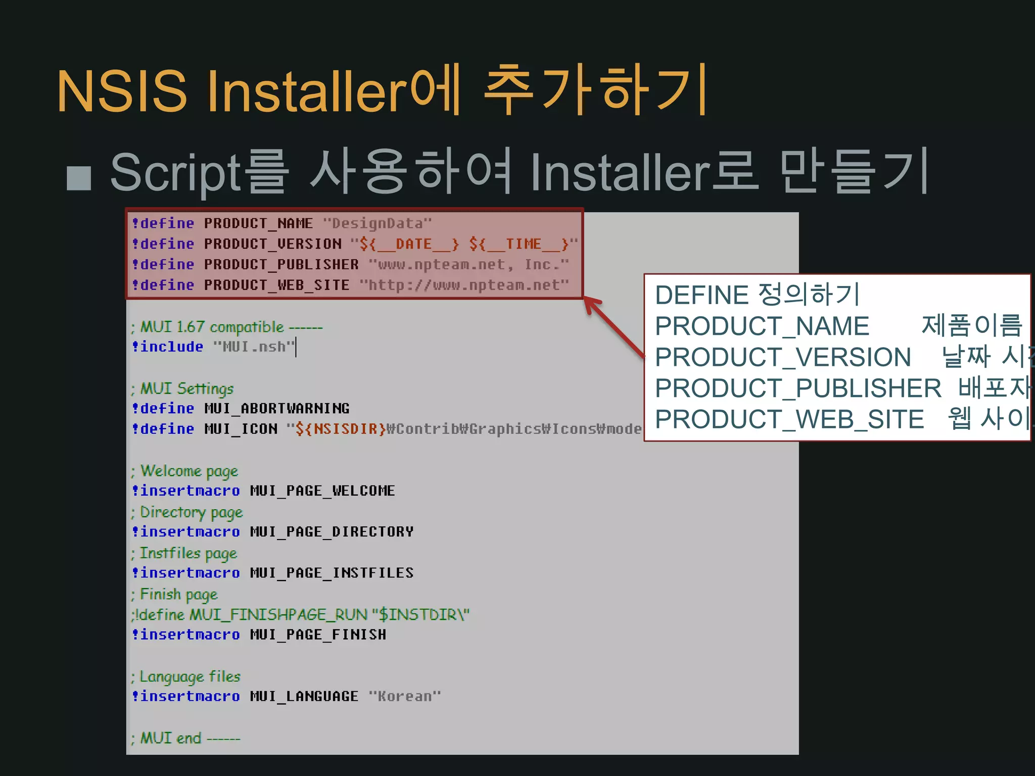Click the bullet text 'Script를 사용하여 Installer로 만들기'

pos(520,172)
